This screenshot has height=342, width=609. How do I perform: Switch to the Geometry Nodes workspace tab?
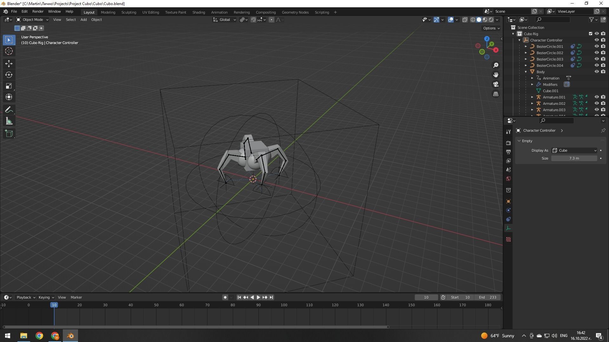pos(295,12)
